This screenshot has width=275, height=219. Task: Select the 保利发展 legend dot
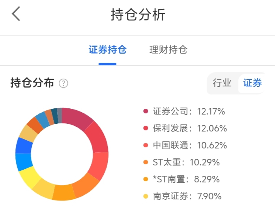146,128
